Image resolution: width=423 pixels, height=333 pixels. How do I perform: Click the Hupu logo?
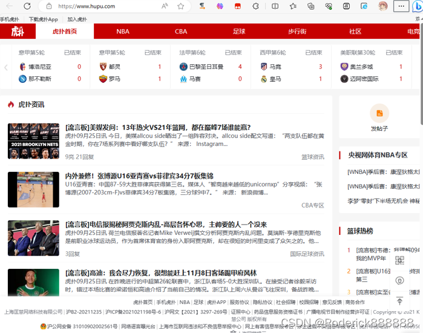coord(18,31)
